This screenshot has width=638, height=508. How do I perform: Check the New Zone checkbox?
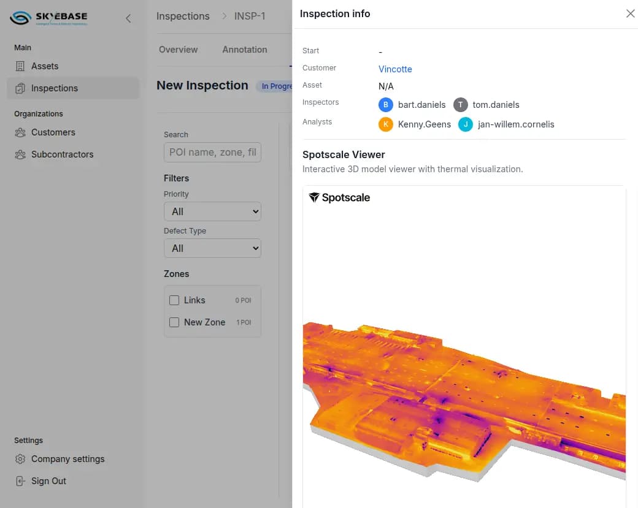point(174,322)
